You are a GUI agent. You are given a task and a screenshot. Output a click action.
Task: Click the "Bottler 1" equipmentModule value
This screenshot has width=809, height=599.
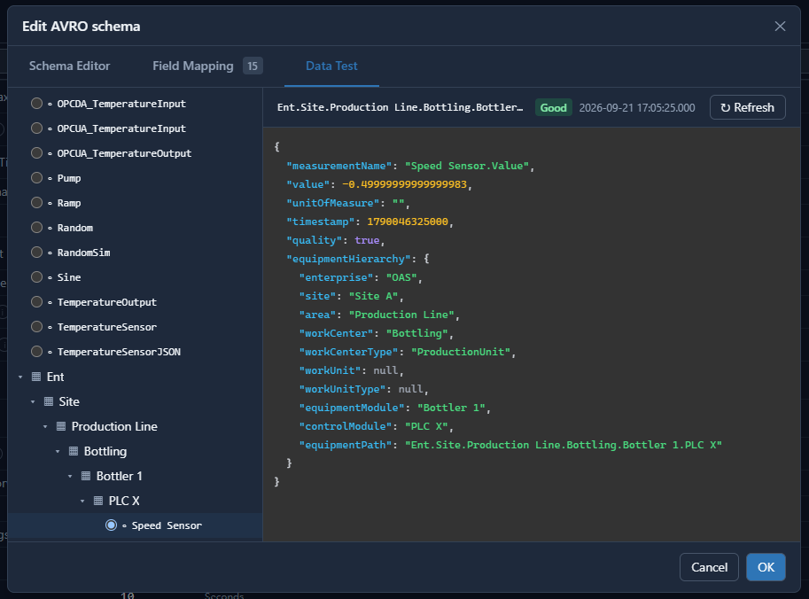point(451,407)
